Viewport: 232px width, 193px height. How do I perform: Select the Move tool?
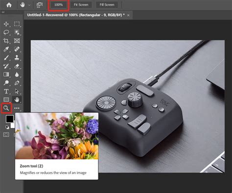(6, 24)
